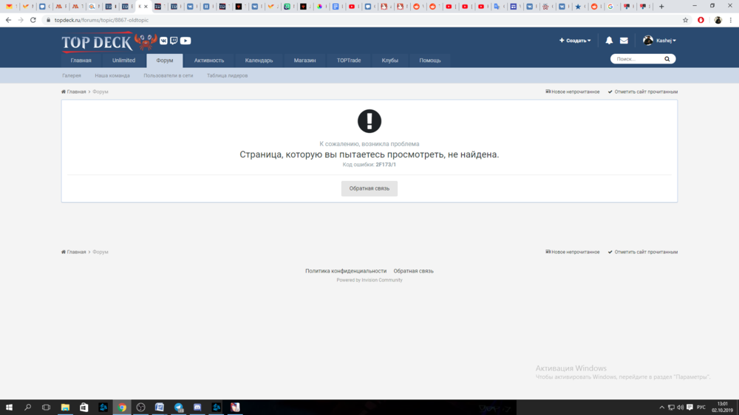Click the VK social icon in header
Image resolution: width=739 pixels, height=415 pixels.
coord(163,41)
